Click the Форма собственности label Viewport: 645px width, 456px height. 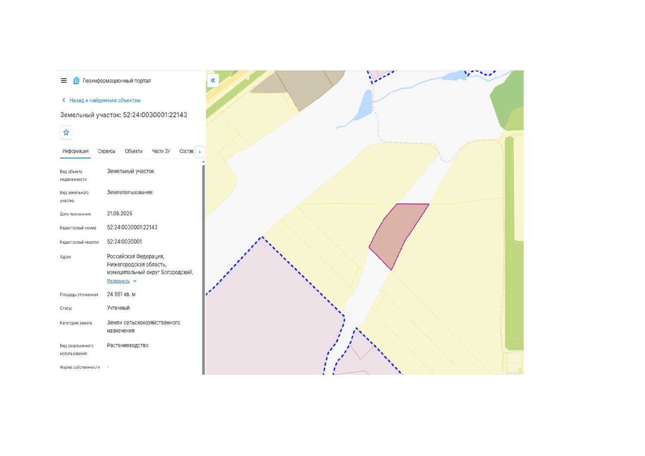coord(80,367)
